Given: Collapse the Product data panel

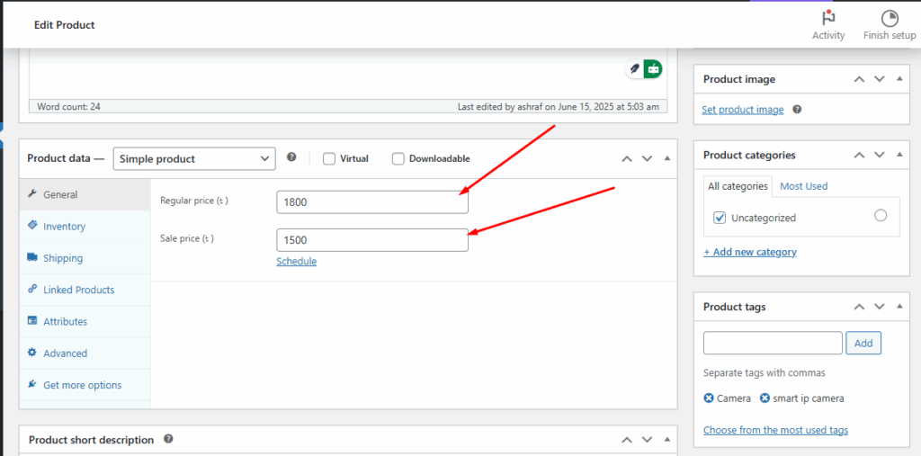Looking at the screenshot, I should click(666, 158).
